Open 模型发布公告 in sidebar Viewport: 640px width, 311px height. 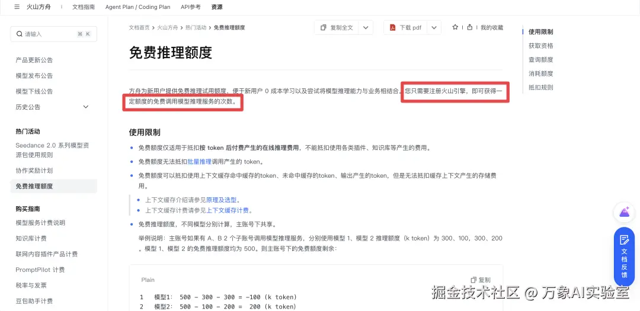pos(34,75)
